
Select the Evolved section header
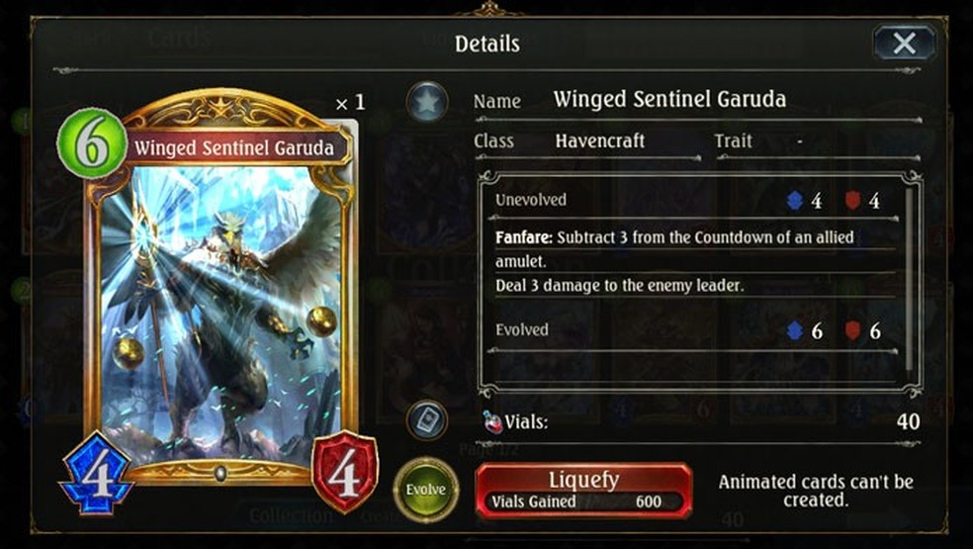pyautogui.click(x=522, y=329)
